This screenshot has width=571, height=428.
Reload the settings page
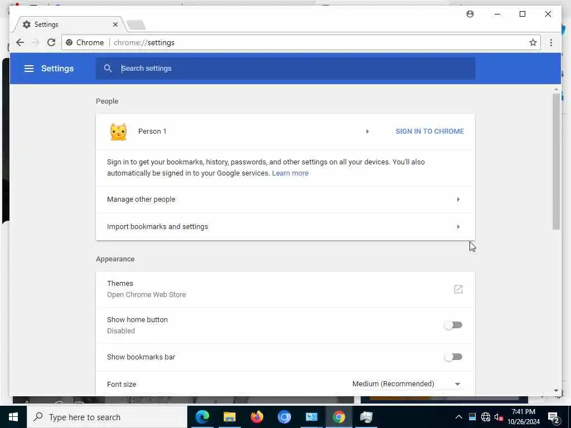tap(51, 42)
